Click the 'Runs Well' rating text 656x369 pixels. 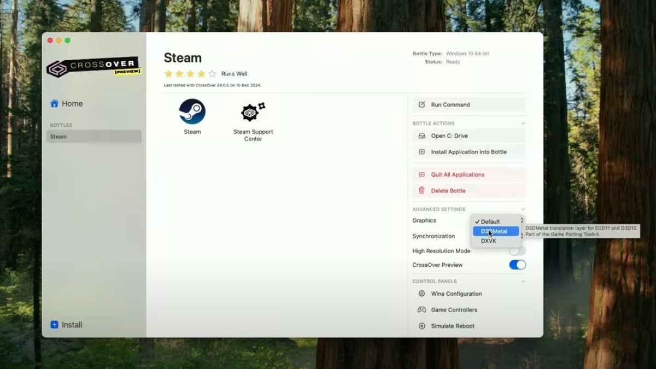(235, 74)
